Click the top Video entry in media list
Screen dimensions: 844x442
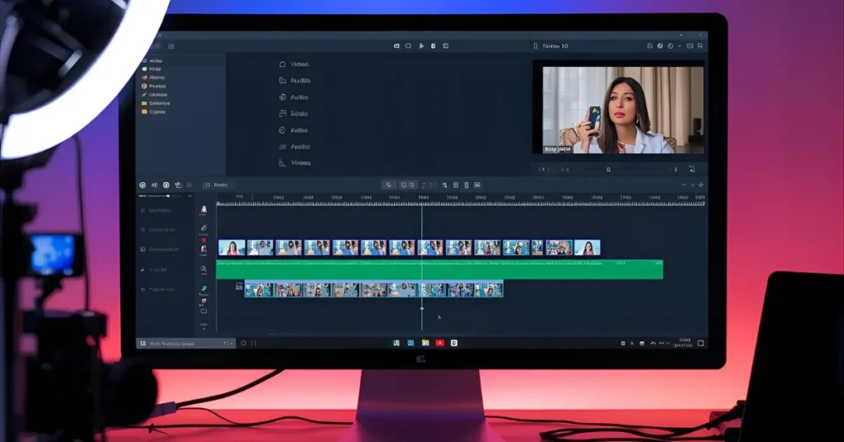point(293,64)
